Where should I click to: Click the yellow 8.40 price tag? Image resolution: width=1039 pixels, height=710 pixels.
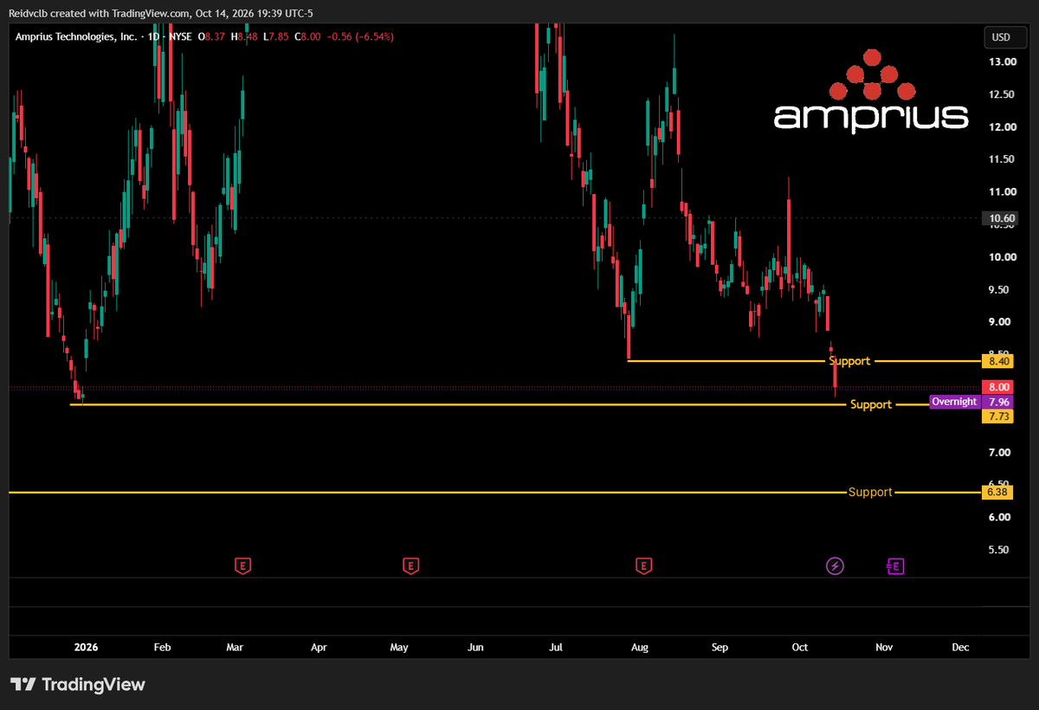(x=998, y=360)
